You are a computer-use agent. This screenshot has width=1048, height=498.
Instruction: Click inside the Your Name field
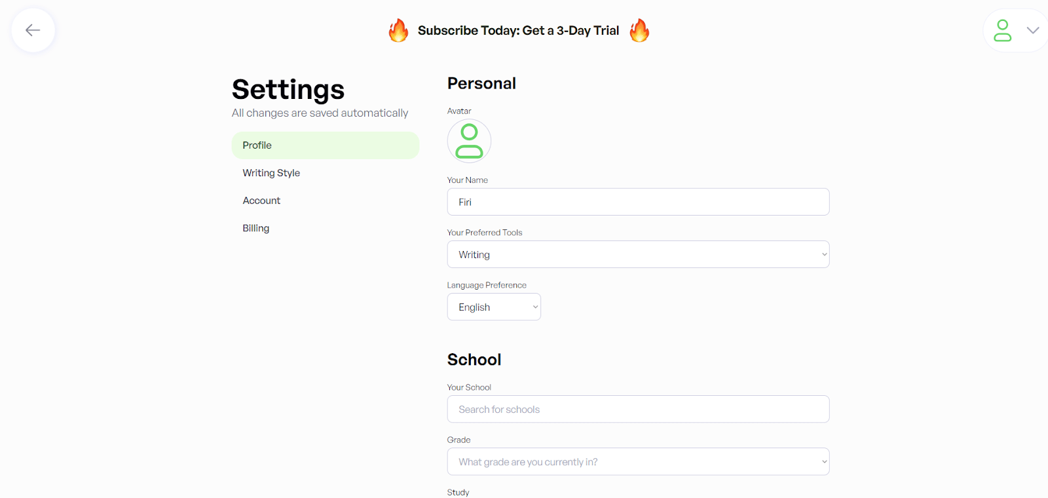pyautogui.click(x=637, y=202)
